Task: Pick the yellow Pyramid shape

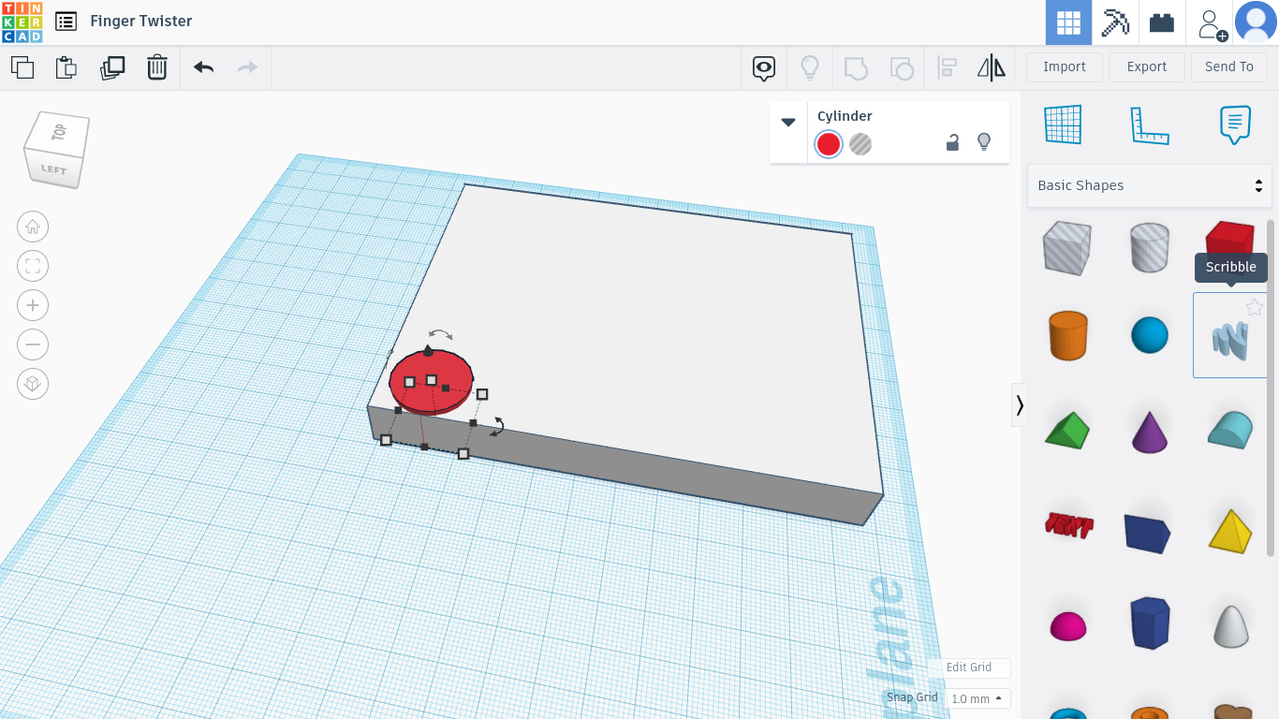Action: pyautogui.click(x=1230, y=531)
